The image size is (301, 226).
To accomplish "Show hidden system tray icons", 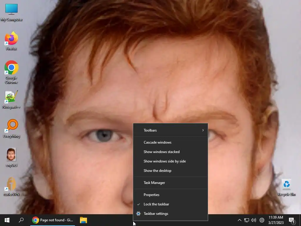I will click(x=239, y=220).
